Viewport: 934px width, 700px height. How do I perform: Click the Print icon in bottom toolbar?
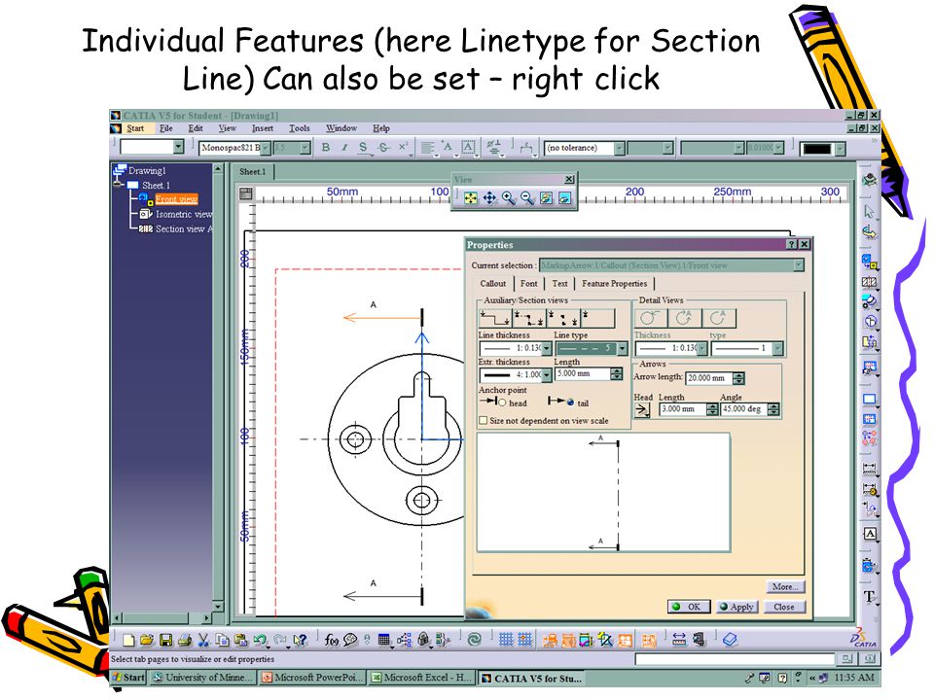tap(185, 641)
